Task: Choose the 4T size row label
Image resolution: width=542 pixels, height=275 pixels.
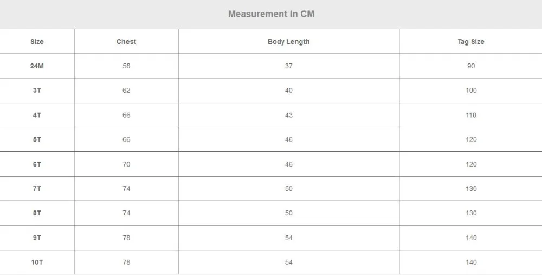Action: (x=37, y=115)
